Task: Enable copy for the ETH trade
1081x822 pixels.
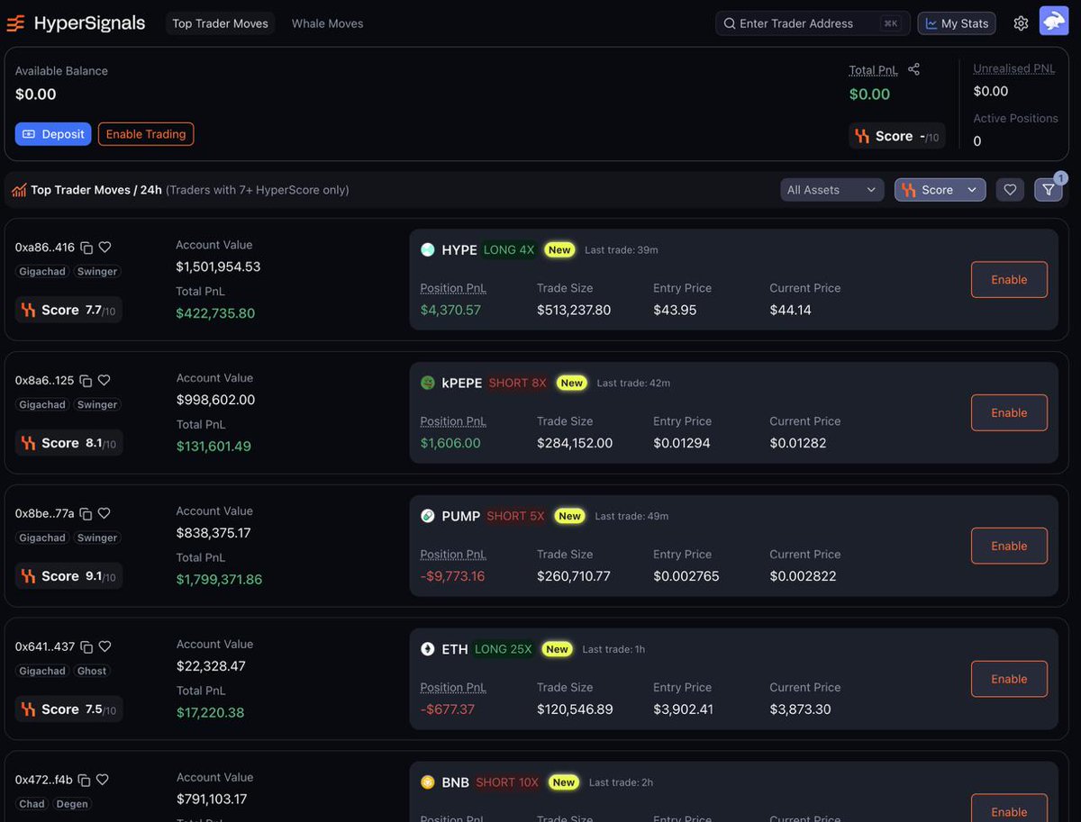Action: pyautogui.click(x=1009, y=680)
